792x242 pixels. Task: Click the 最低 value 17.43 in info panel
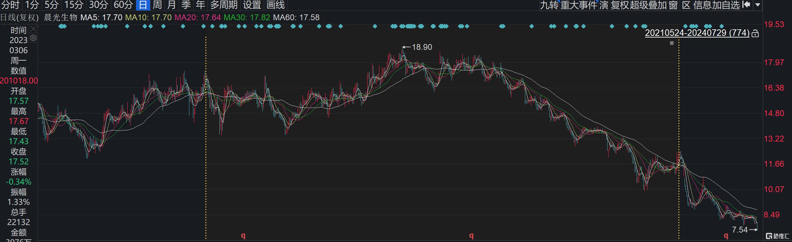coord(19,142)
